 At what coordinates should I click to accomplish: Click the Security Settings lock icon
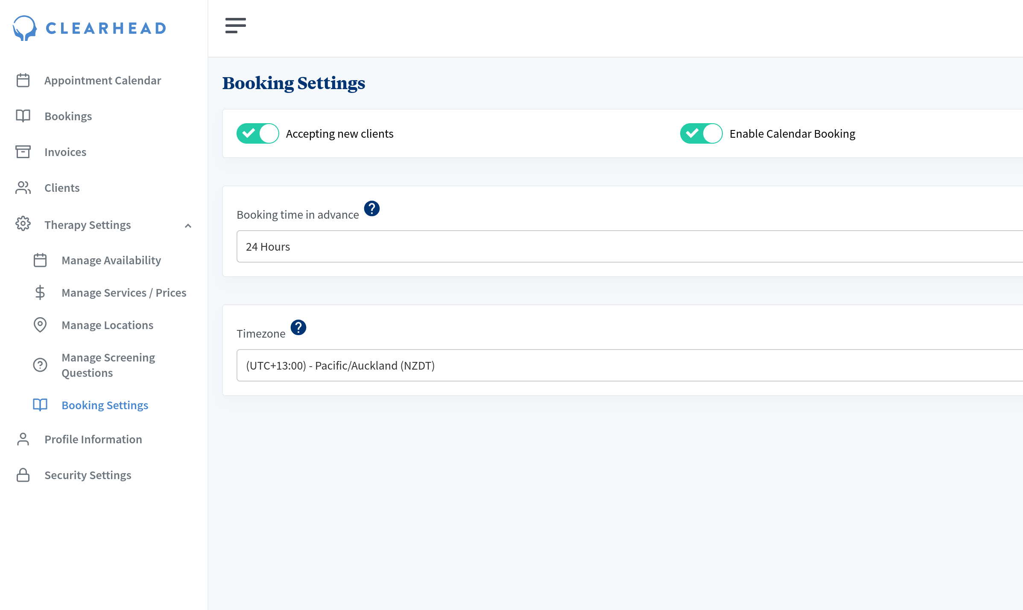(23, 475)
